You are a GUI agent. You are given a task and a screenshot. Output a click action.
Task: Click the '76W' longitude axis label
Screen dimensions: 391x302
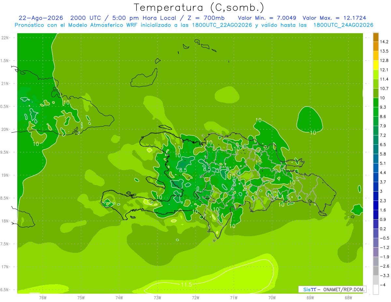pyautogui.click(x=43, y=298)
